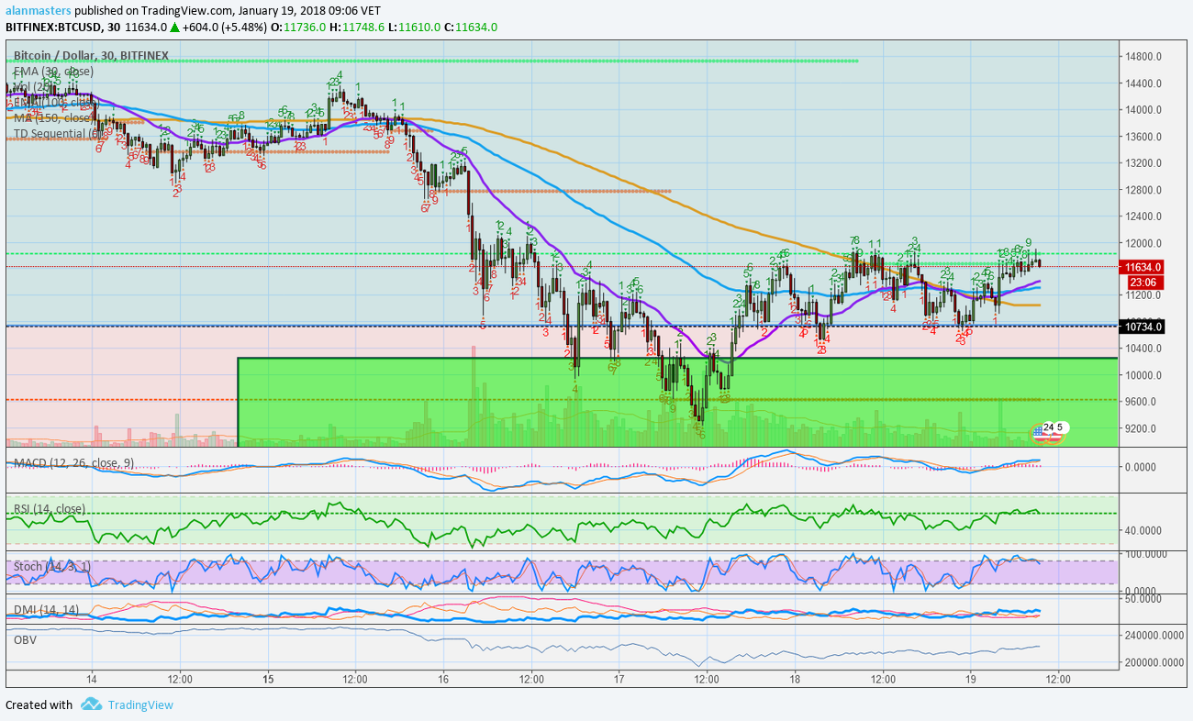Select the Stoch (14, 3, 1) label
The height and width of the screenshot is (721, 1193).
(x=52, y=566)
